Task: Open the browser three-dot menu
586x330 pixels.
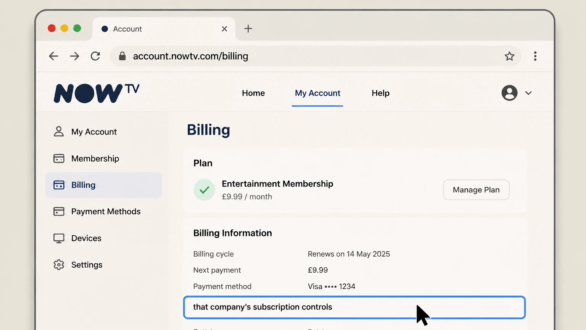Action: click(535, 56)
